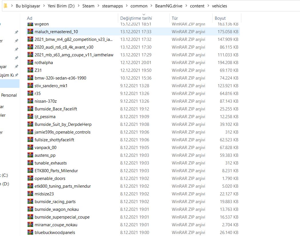Navigate to the common breadcrumb folder

pos(139,6)
